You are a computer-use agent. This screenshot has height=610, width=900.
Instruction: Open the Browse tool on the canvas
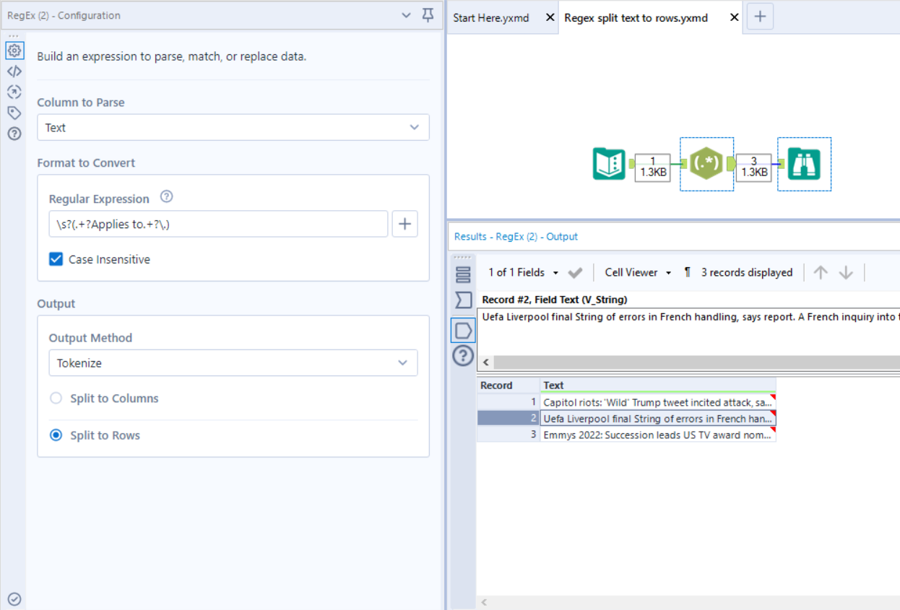point(804,164)
